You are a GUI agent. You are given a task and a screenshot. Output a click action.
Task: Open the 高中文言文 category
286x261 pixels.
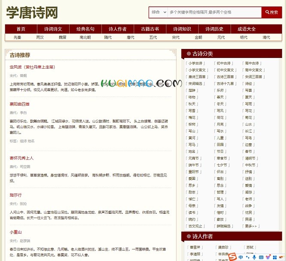point(253,70)
